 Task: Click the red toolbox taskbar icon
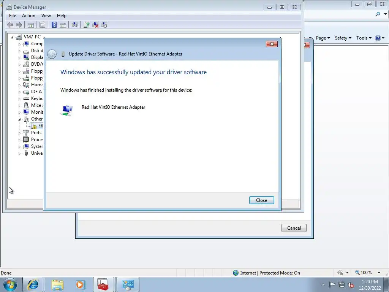103,284
